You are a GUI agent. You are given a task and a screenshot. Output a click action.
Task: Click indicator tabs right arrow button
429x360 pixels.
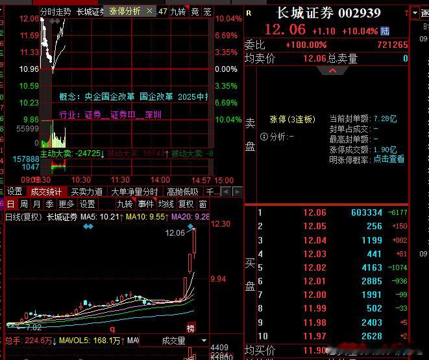[238, 192]
